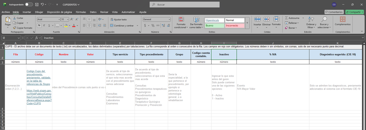Expand the cell styles gallery
The image size is (366, 130).
pyautogui.click(x=247, y=23)
